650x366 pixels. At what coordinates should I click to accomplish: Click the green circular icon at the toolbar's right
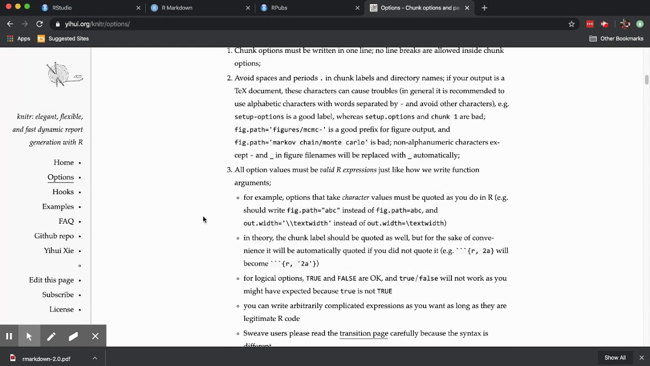coord(640,24)
